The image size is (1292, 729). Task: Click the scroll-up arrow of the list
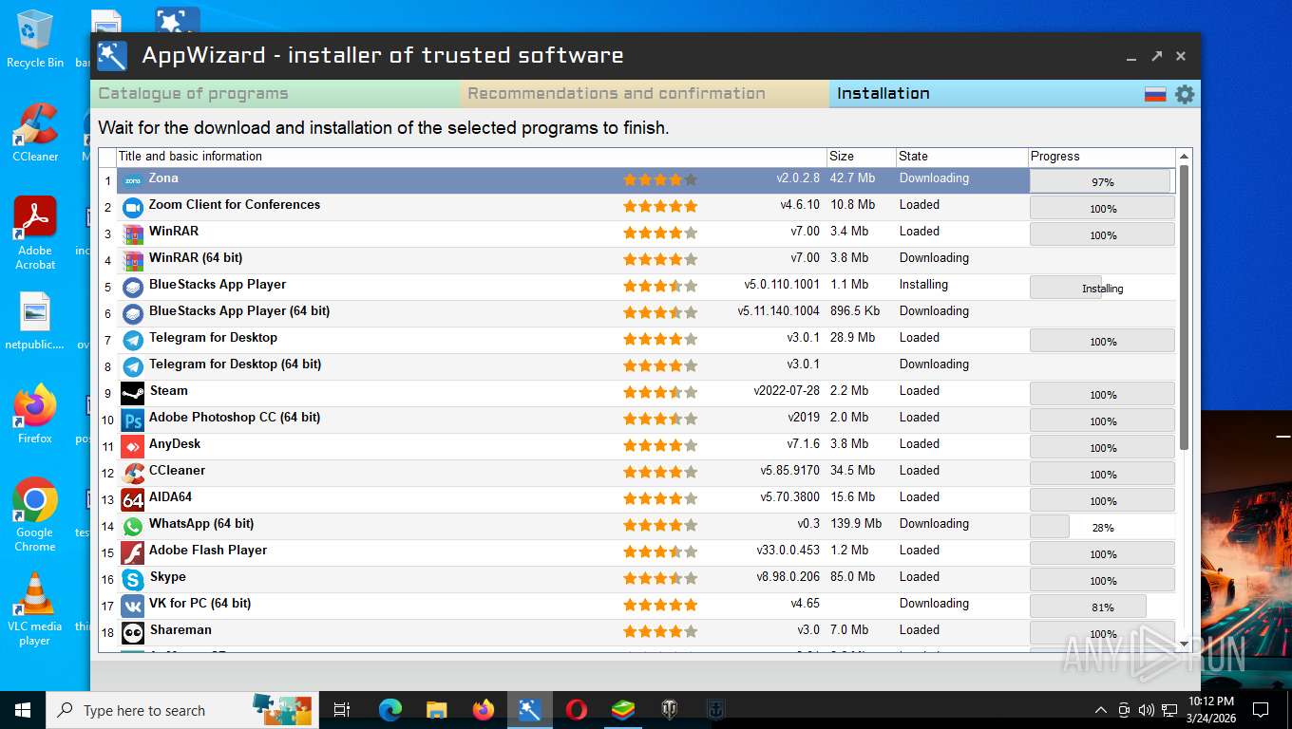coord(1184,157)
